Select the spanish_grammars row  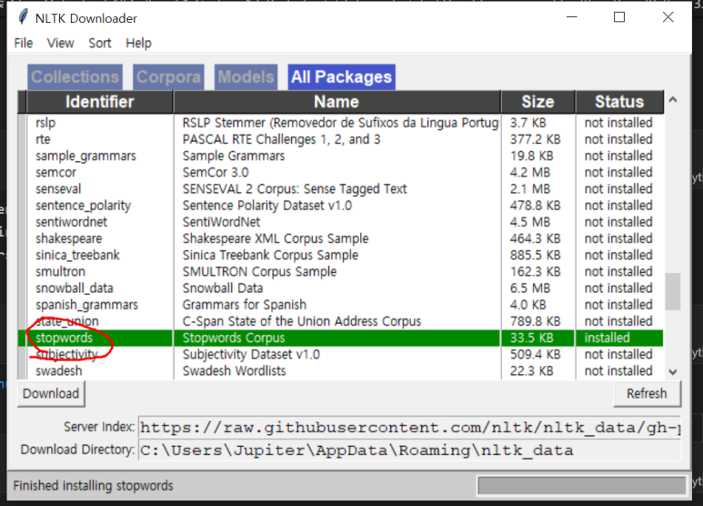pos(341,305)
